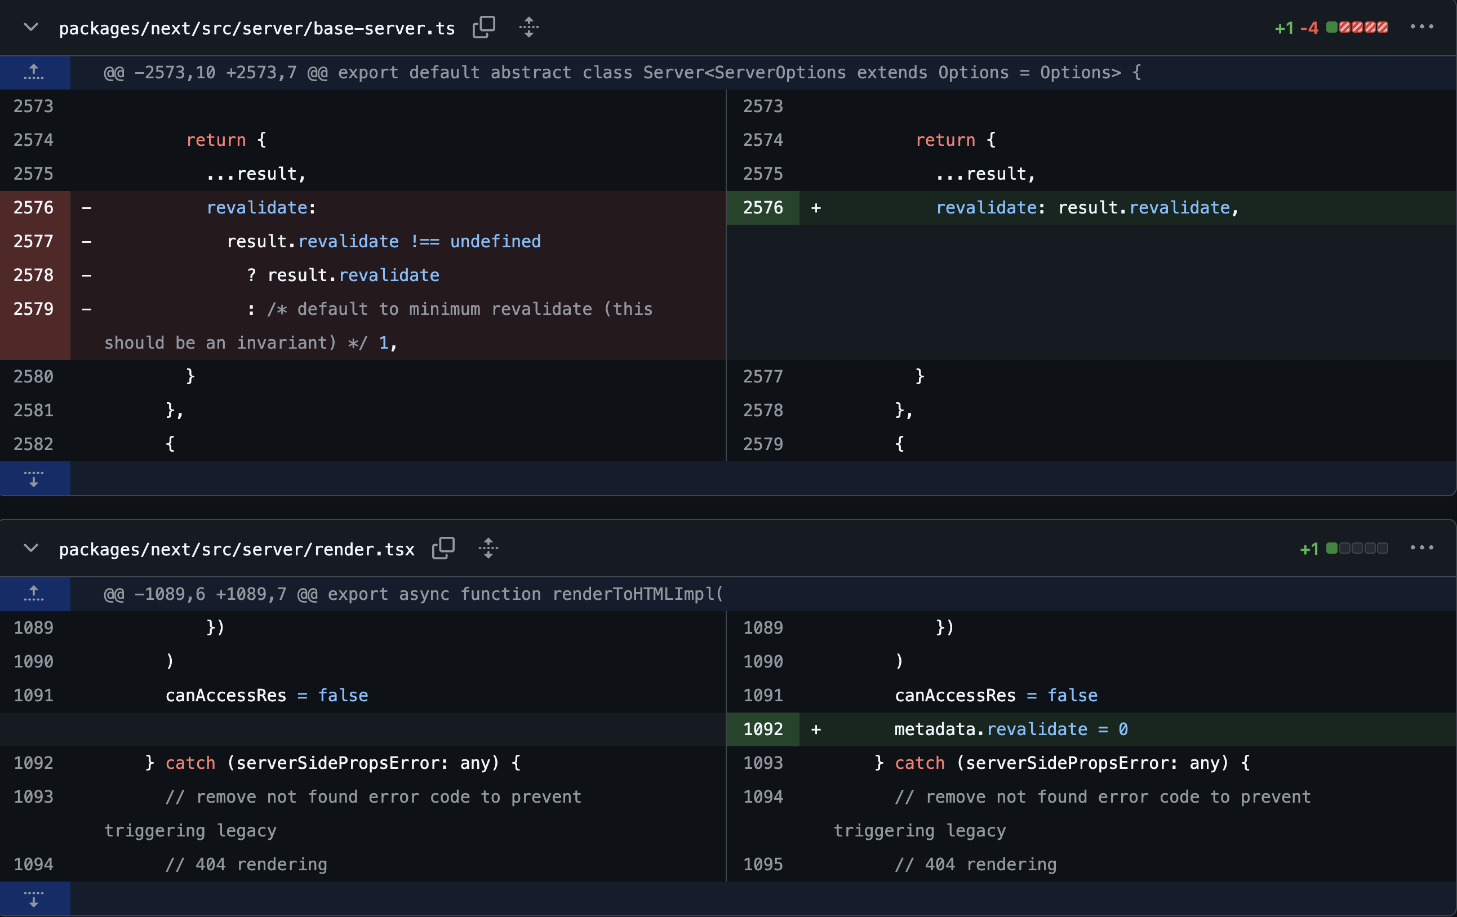Click right-side line number 1095

763,865
